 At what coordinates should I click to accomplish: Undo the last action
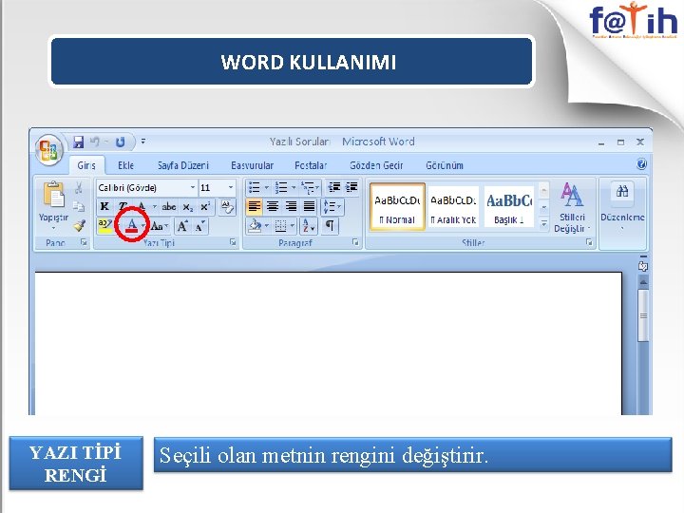coord(94,142)
